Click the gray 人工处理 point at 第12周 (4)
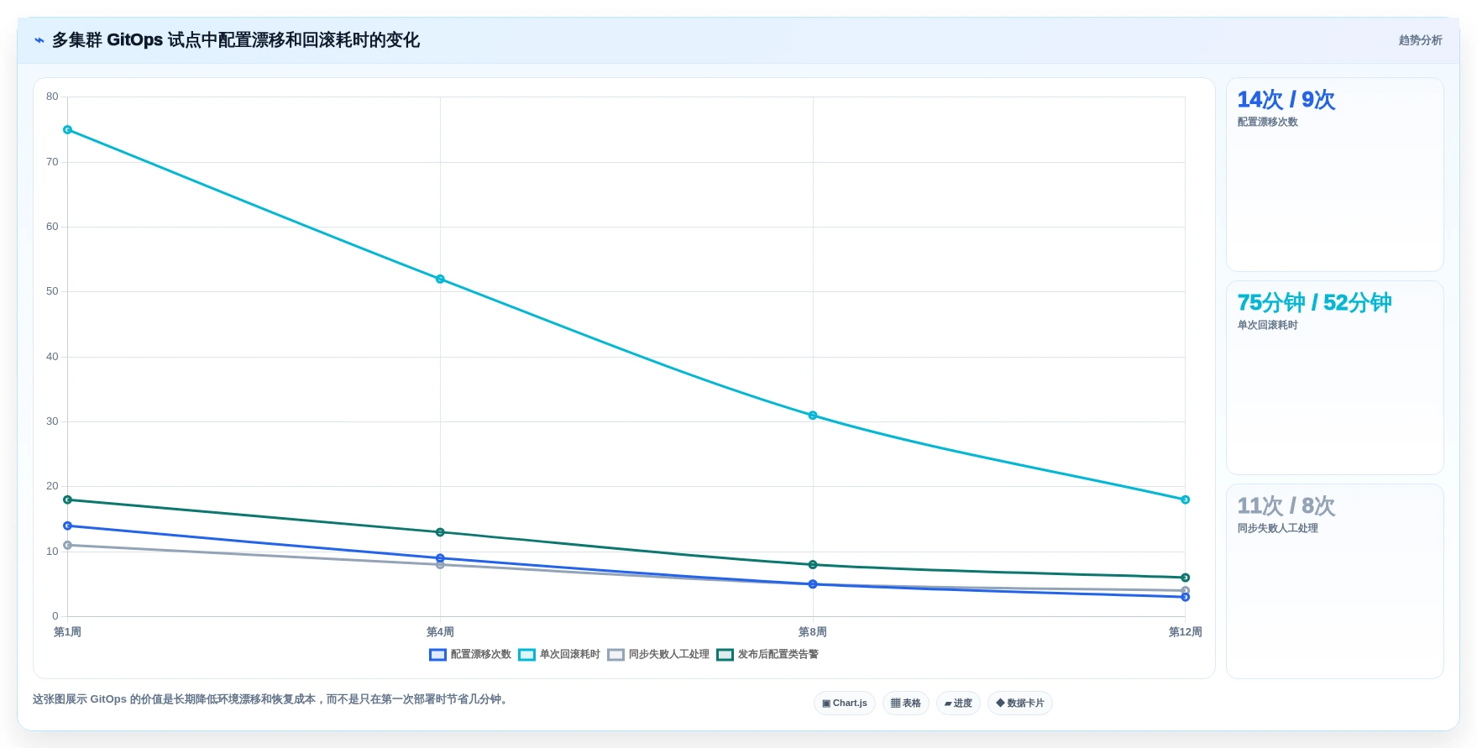The width and height of the screenshot is (1477, 748). (x=1186, y=590)
